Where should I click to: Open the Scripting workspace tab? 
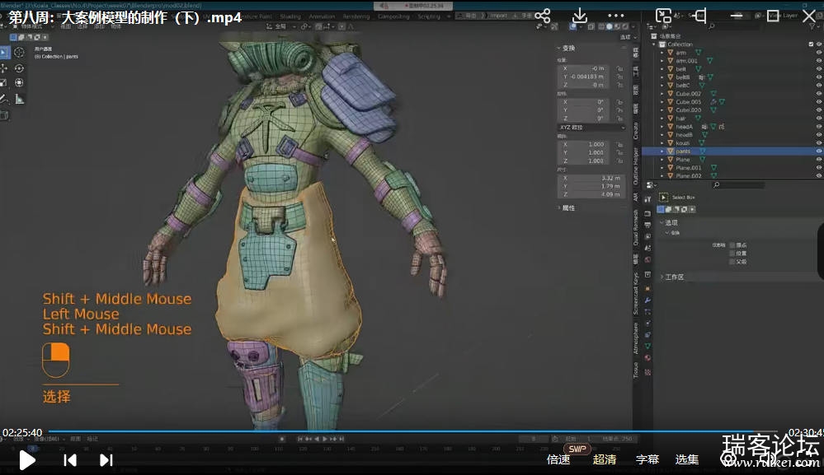coord(429,16)
